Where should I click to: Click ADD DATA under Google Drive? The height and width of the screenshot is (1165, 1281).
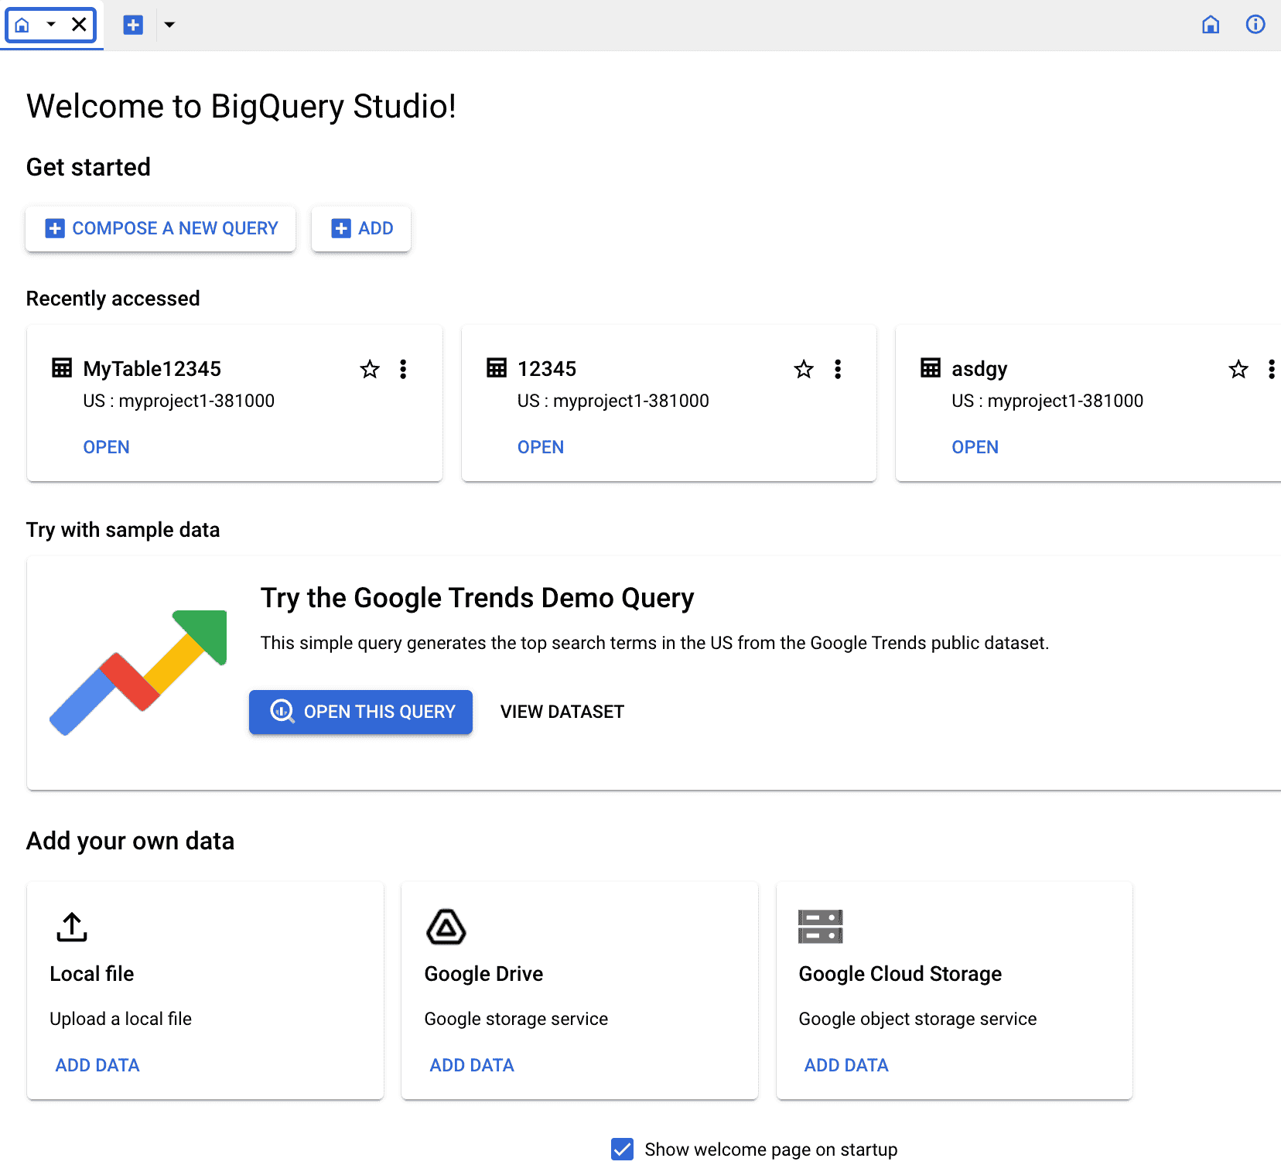(x=472, y=1064)
